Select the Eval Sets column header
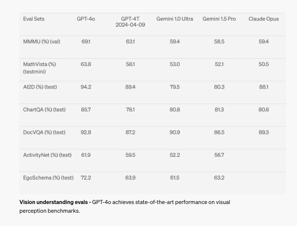 click(x=34, y=19)
